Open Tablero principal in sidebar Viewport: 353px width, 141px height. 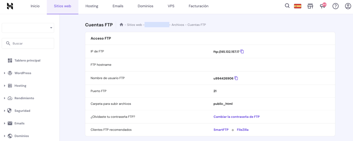[x=27, y=61]
